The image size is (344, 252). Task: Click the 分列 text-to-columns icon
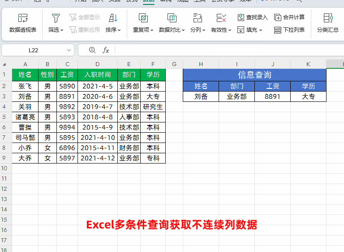point(198,18)
